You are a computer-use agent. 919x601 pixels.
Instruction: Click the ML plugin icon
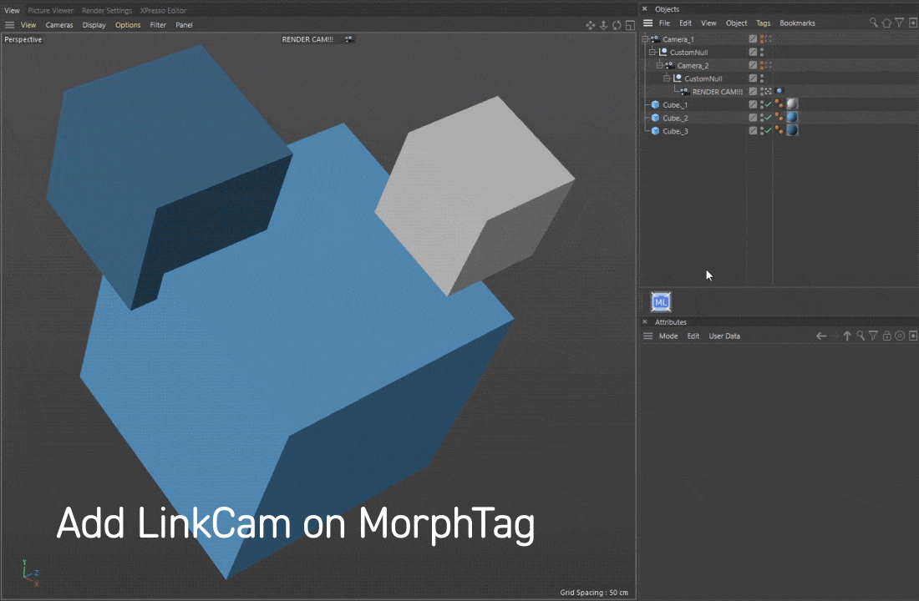tap(661, 302)
